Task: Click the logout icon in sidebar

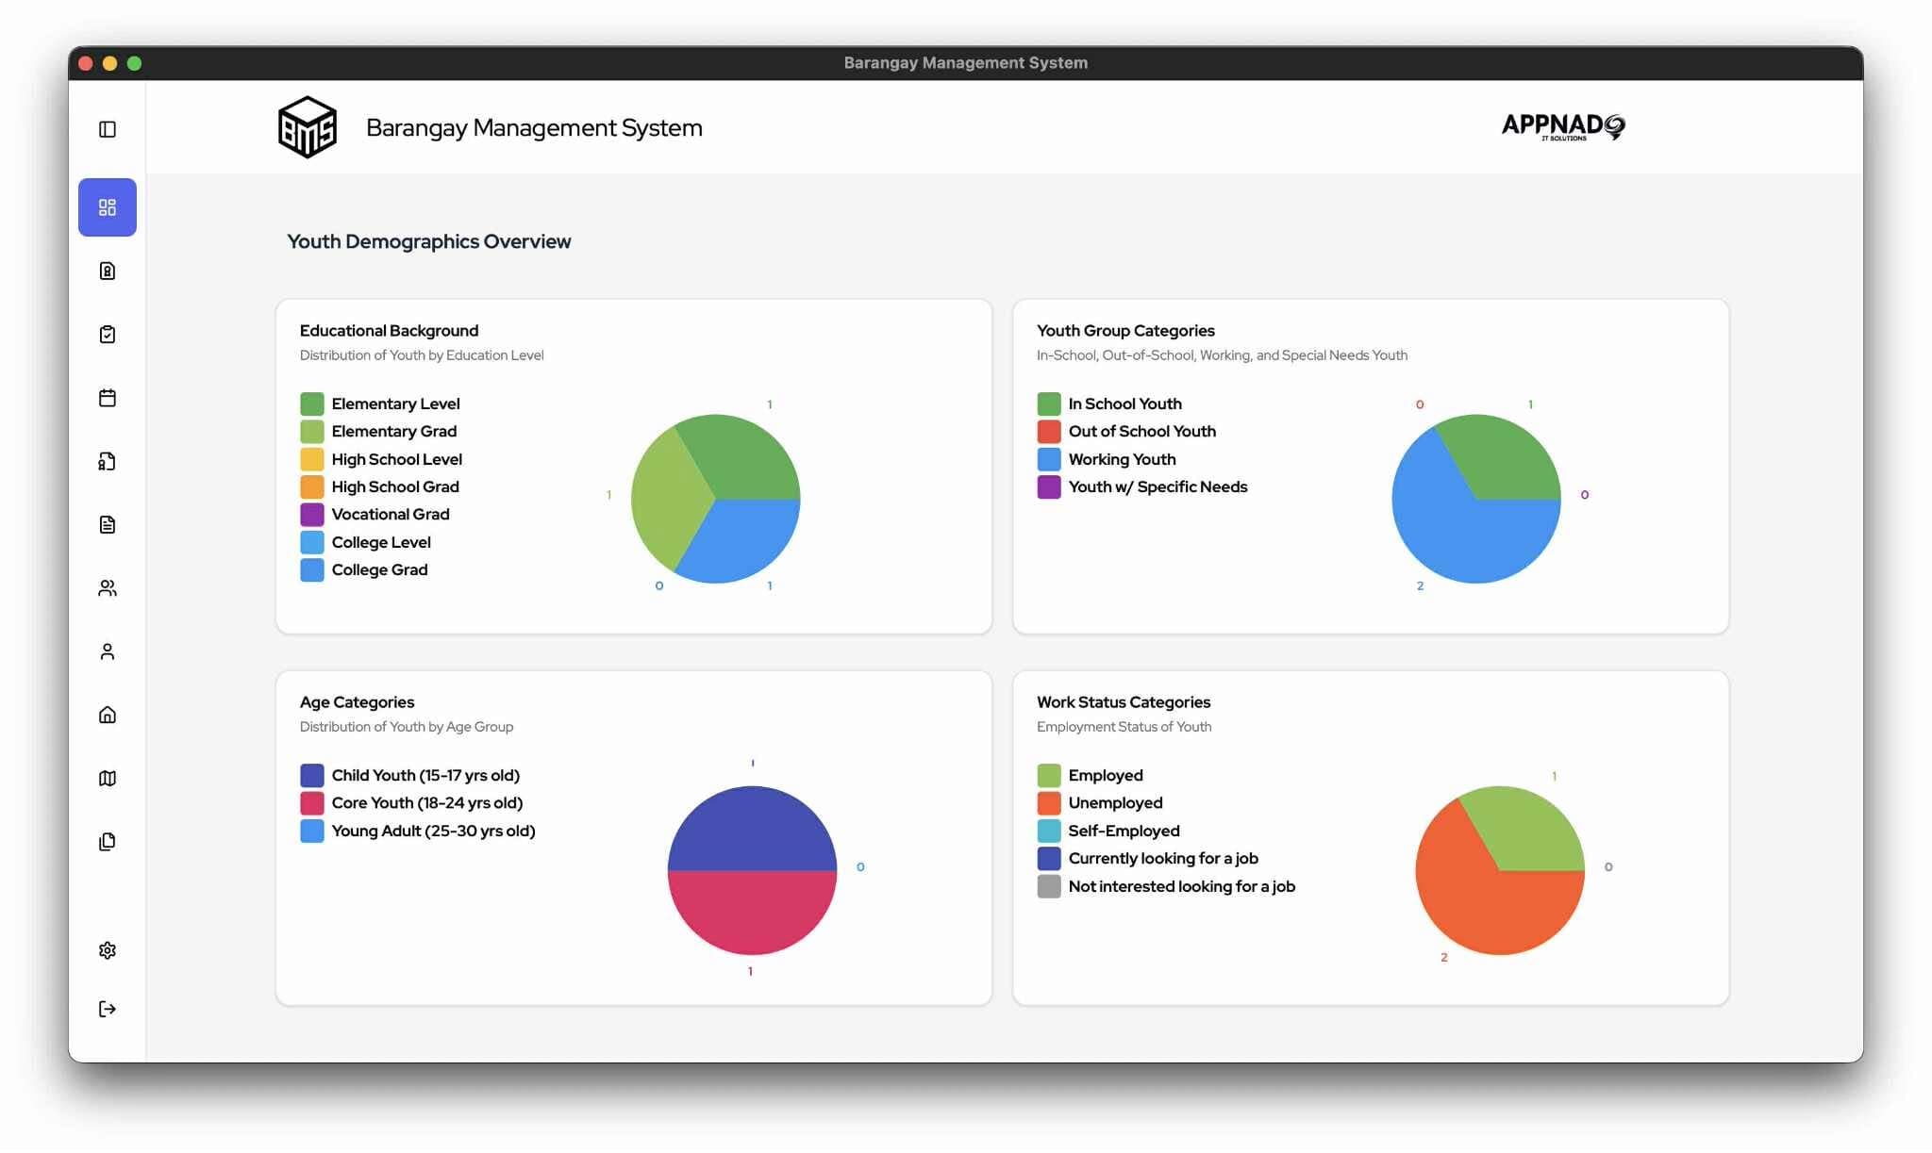Action: coord(108,1010)
